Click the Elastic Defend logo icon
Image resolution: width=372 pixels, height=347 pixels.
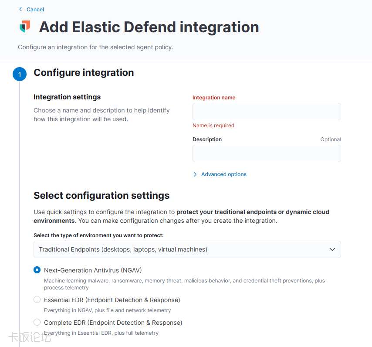click(x=25, y=27)
